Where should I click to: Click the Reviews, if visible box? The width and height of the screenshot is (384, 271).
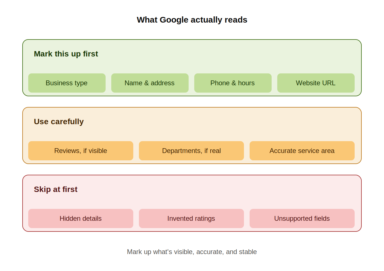[x=81, y=151]
